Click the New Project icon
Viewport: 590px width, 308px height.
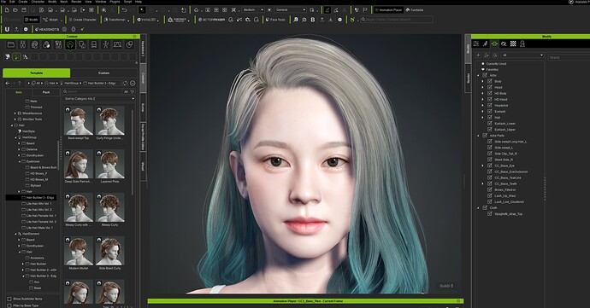click(7, 9)
